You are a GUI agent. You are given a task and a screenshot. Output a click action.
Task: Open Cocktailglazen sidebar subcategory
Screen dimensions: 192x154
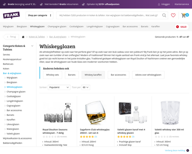click(x=14, y=96)
